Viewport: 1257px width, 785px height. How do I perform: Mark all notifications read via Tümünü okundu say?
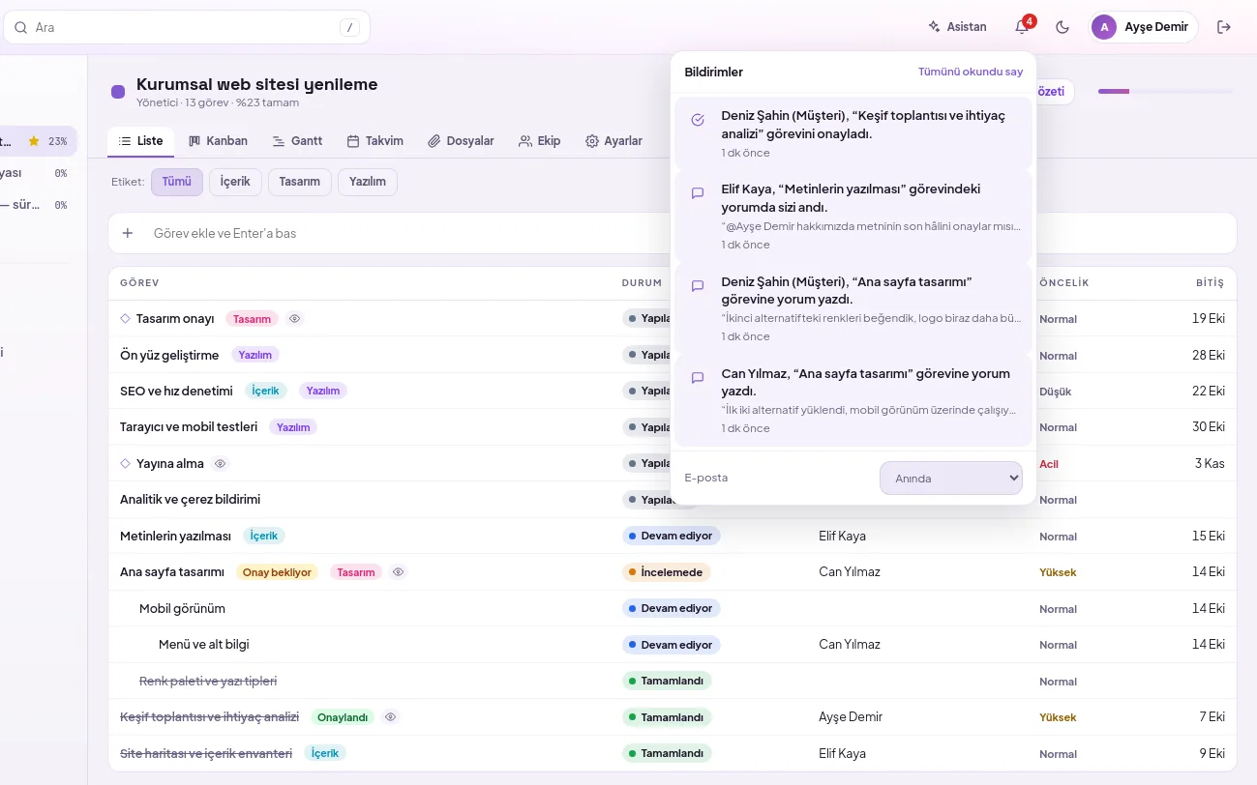click(971, 72)
